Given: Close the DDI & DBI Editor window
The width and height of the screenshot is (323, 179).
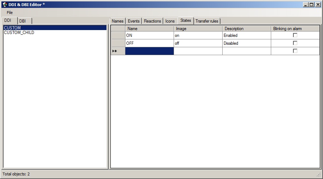Looking at the screenshot, I should pyautogui.click(x=318, y=5).
